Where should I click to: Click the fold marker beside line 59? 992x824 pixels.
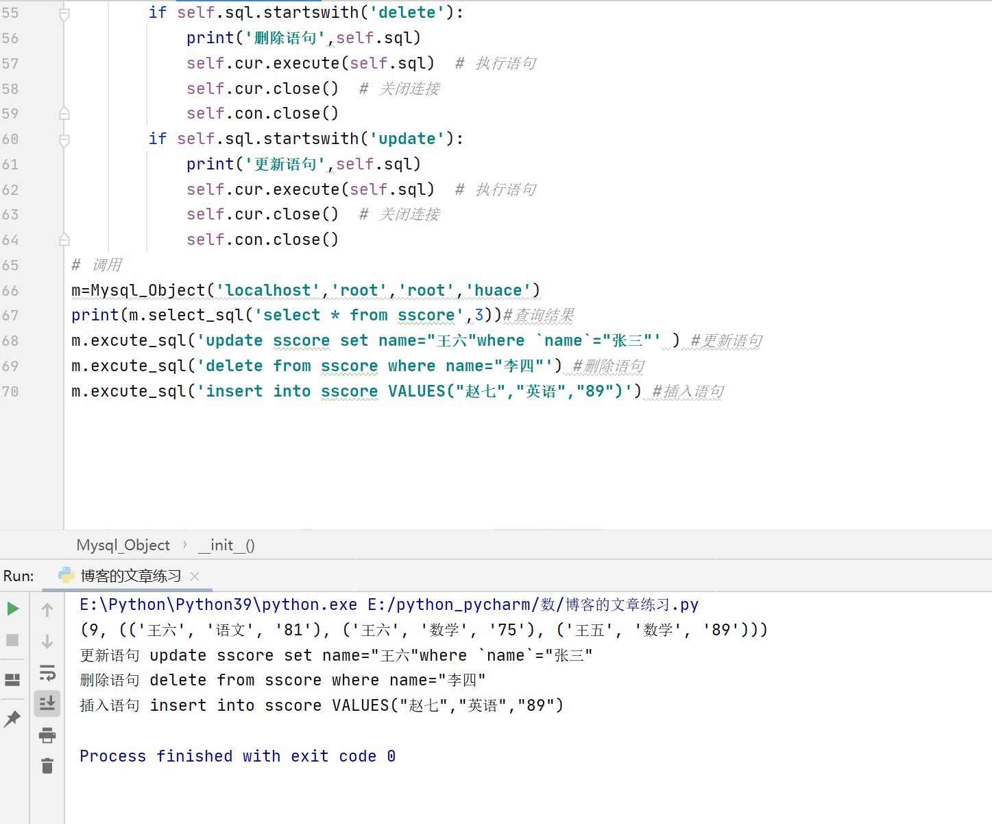click(64, 113)
